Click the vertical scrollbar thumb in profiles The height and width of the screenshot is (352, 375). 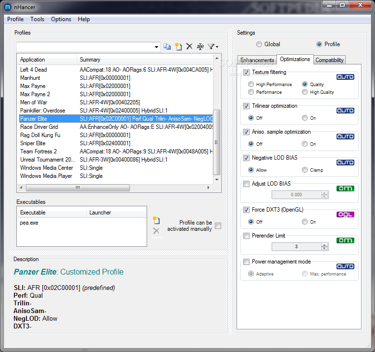pyautogui.click(x=216, y=142)
